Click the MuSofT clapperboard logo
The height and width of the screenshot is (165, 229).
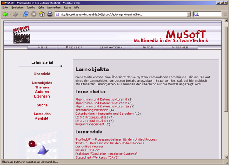21,35
